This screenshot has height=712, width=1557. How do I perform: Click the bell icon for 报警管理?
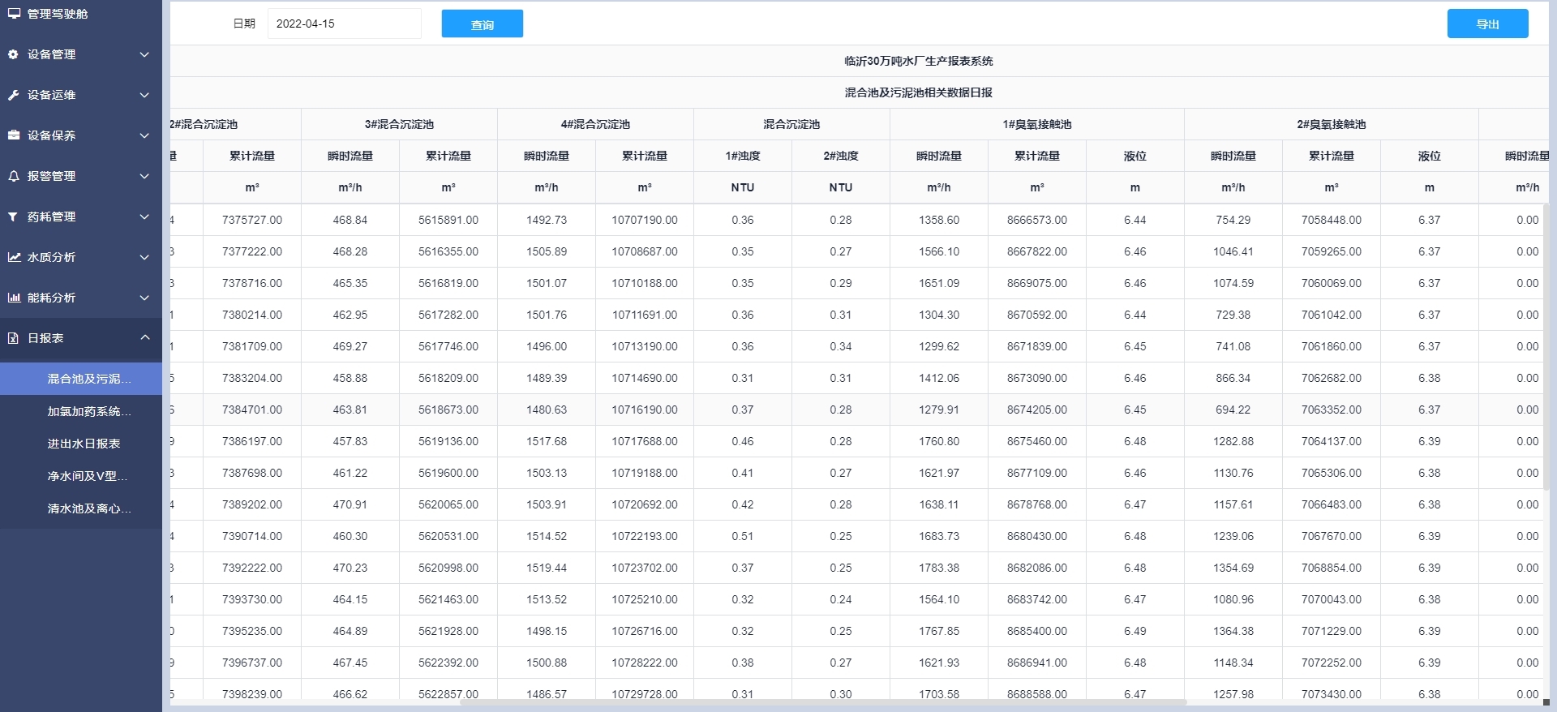pyautogui.click(x=13, y=176)
